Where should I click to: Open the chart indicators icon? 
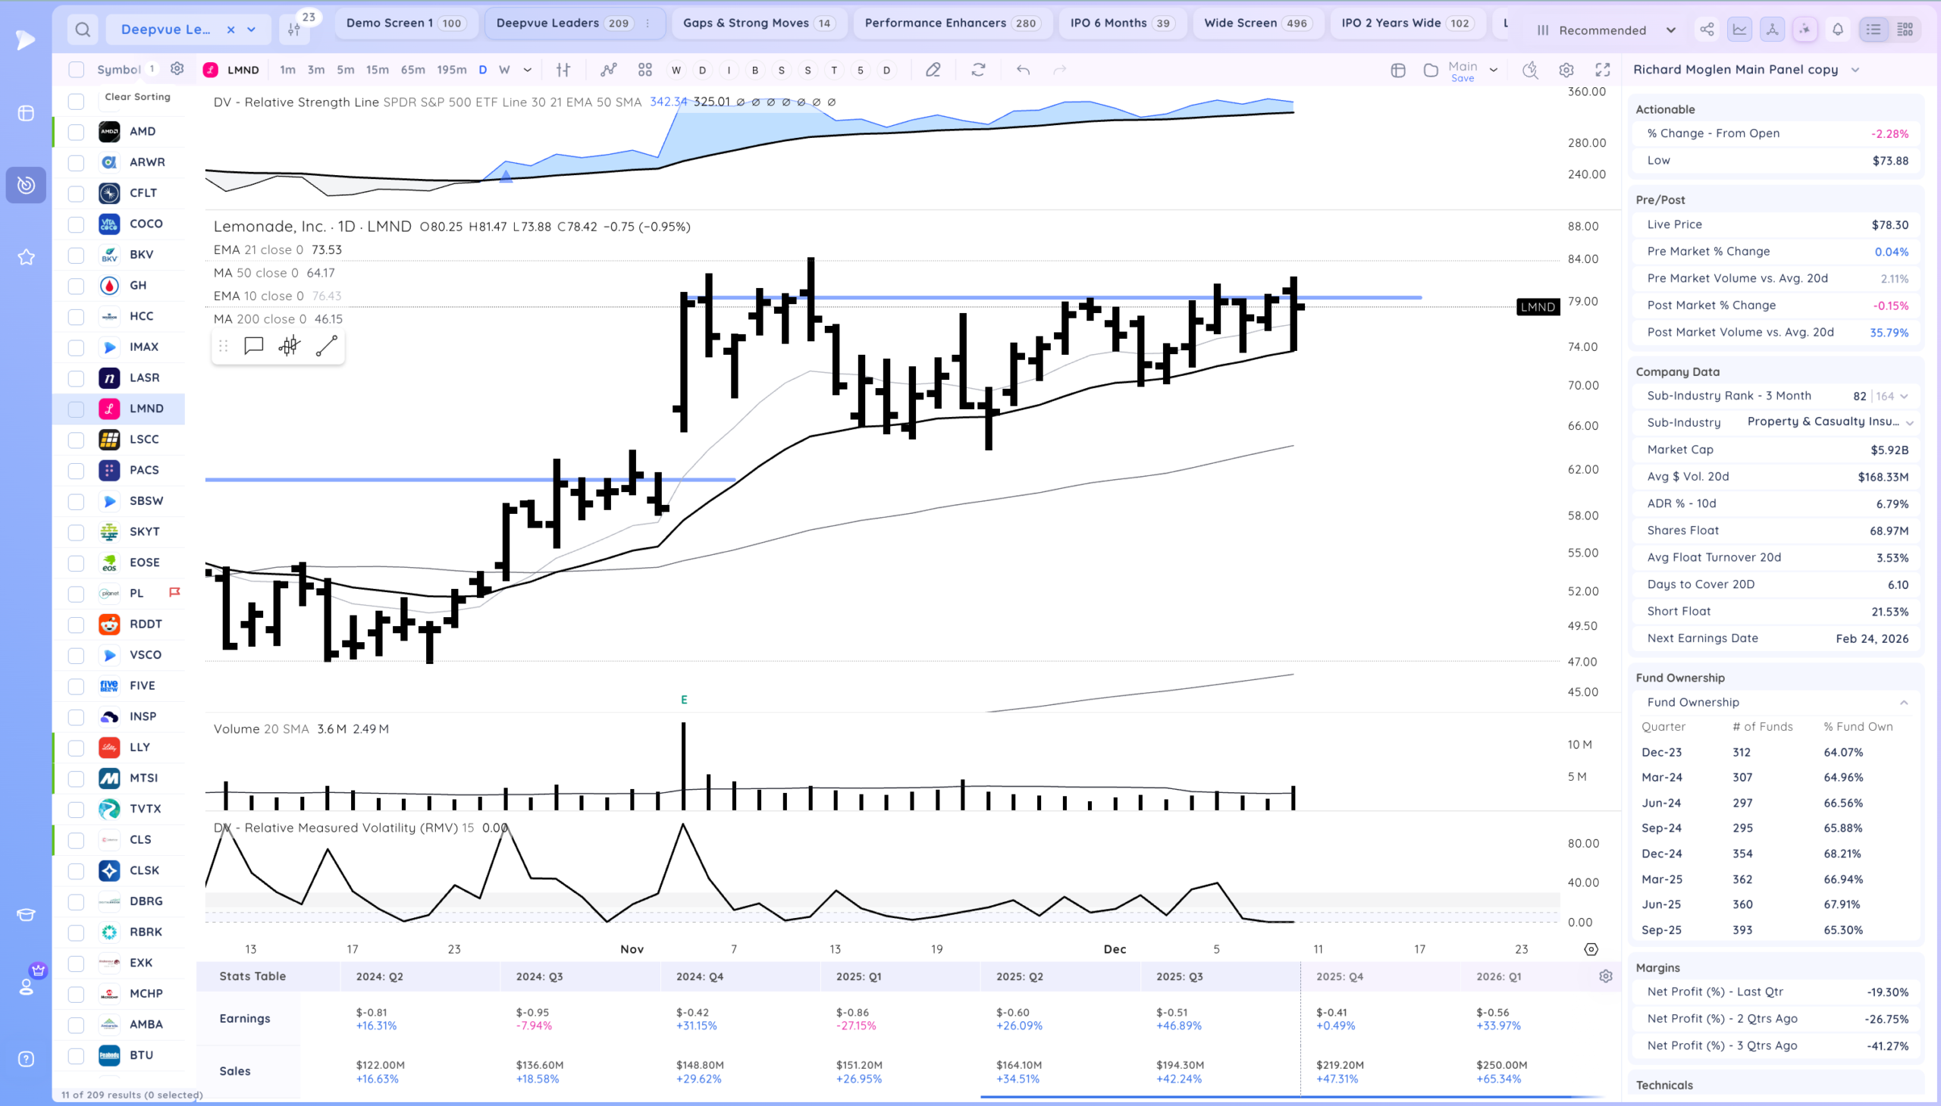click(x=609, y=70)
